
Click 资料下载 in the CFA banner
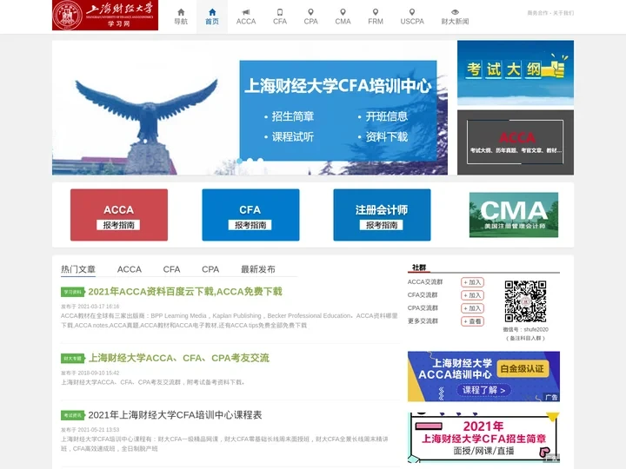click(386, 137)
